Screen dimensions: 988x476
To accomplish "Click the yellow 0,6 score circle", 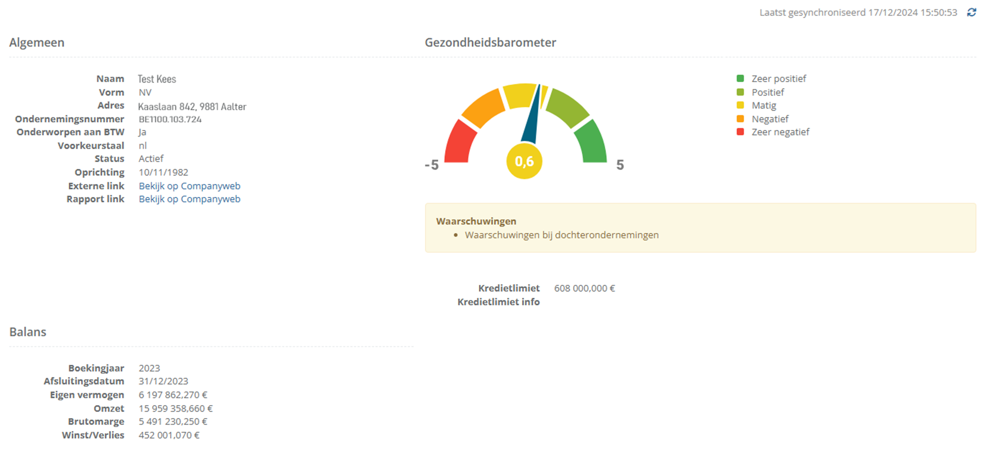I will point(524,161).
